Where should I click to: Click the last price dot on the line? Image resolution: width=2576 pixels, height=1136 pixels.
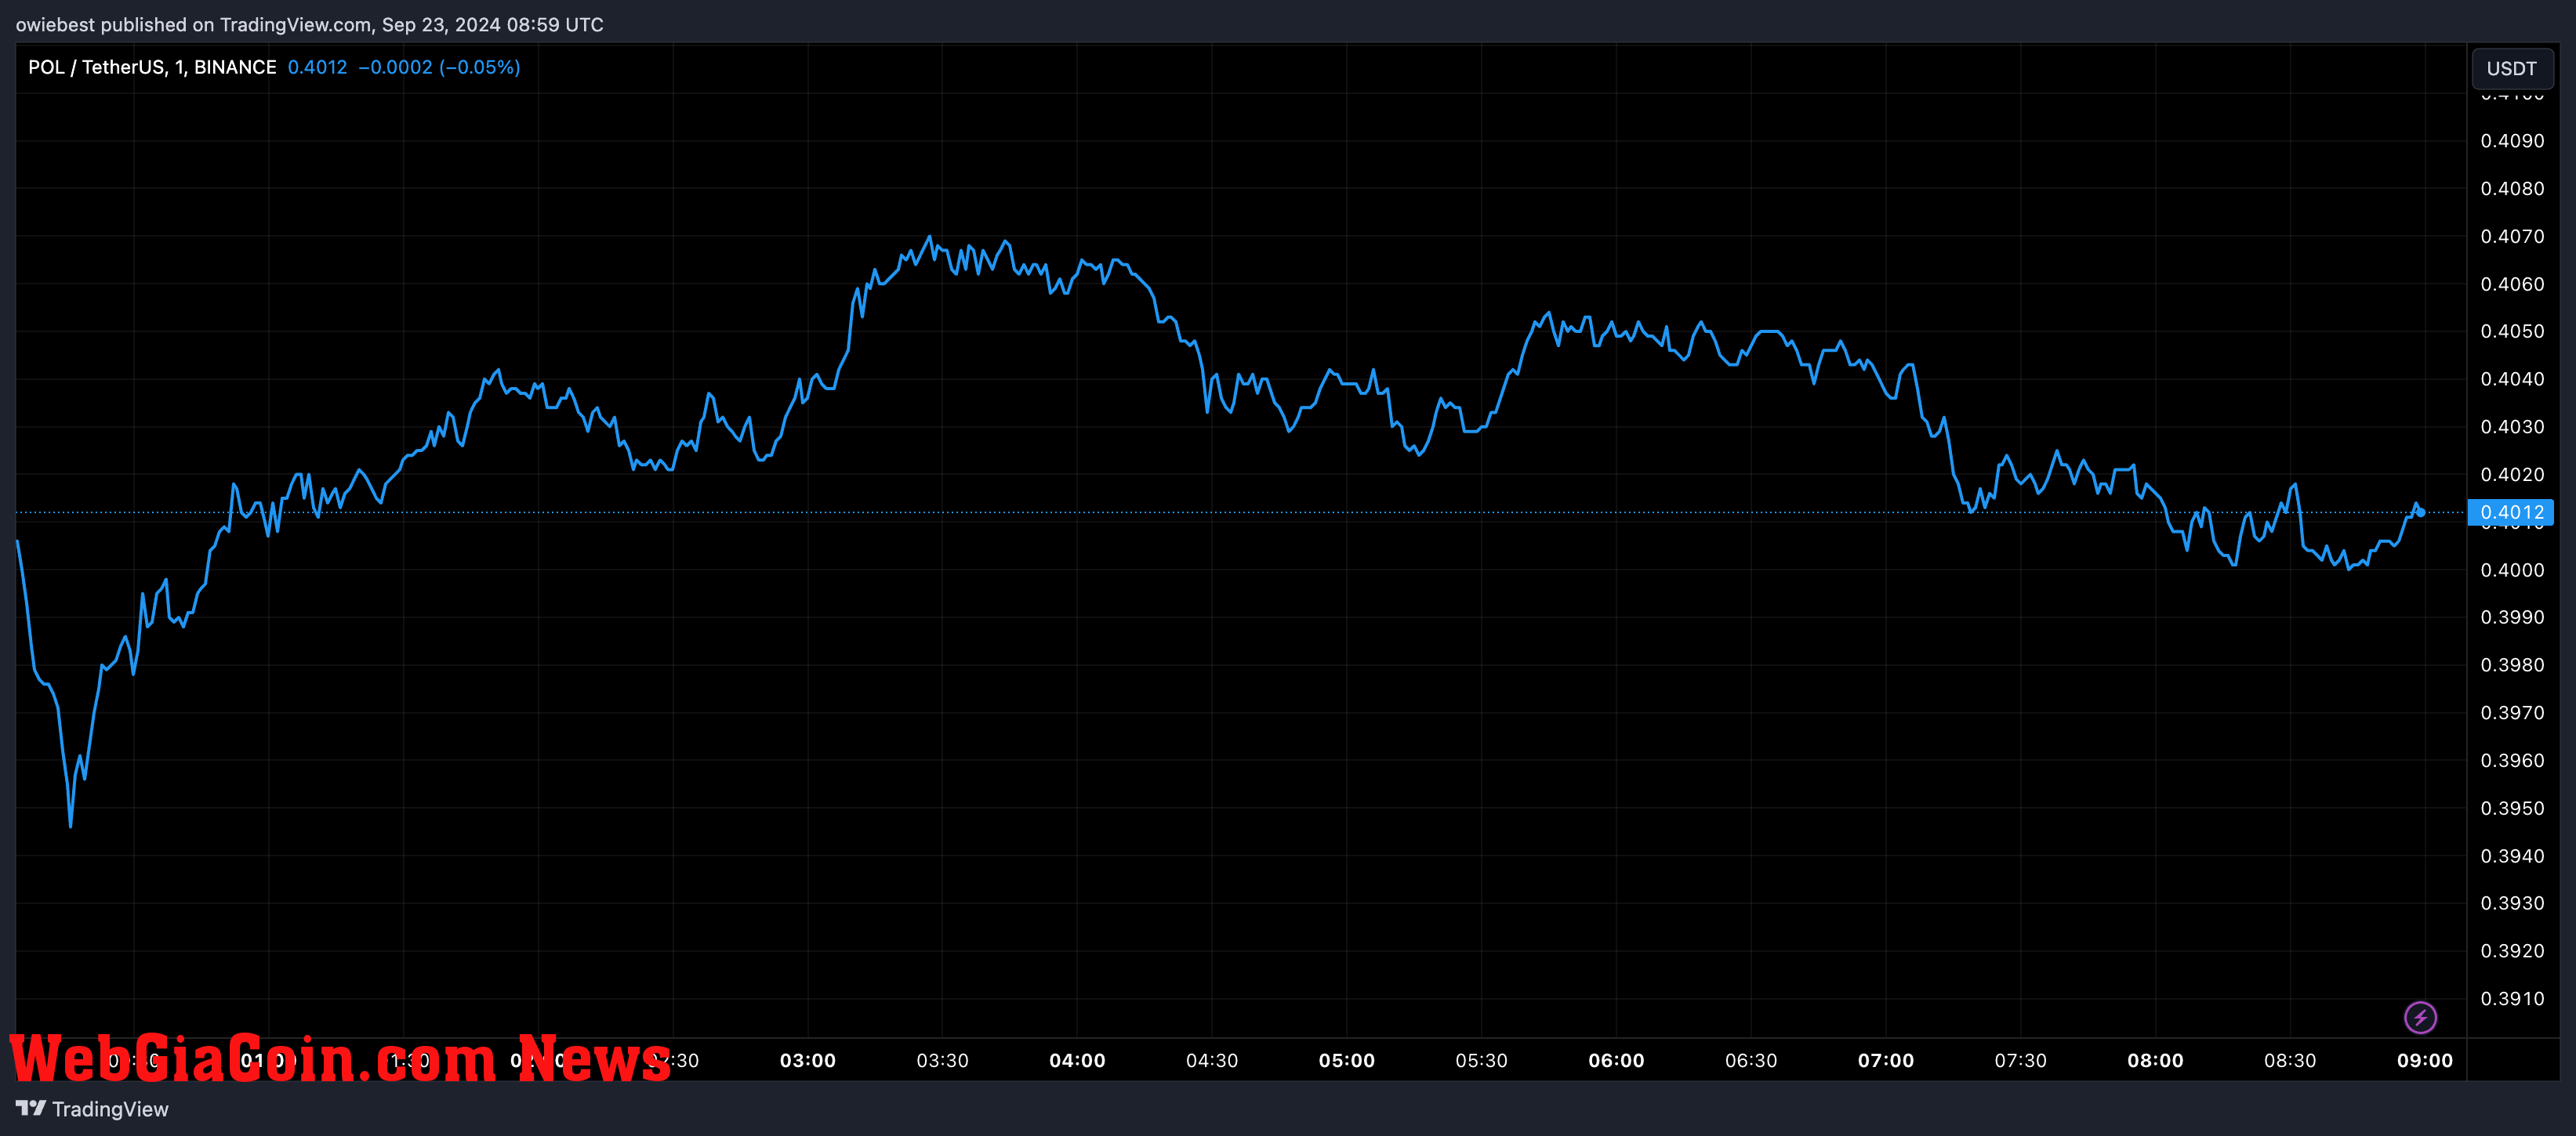click(x=2420, y=512)
